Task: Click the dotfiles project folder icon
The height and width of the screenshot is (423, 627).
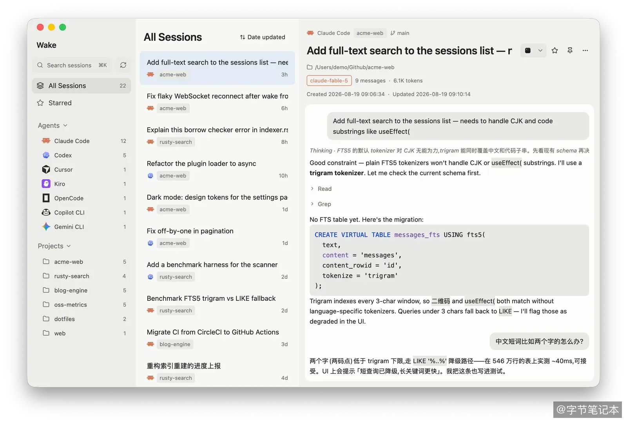Action: click(46, 318)
